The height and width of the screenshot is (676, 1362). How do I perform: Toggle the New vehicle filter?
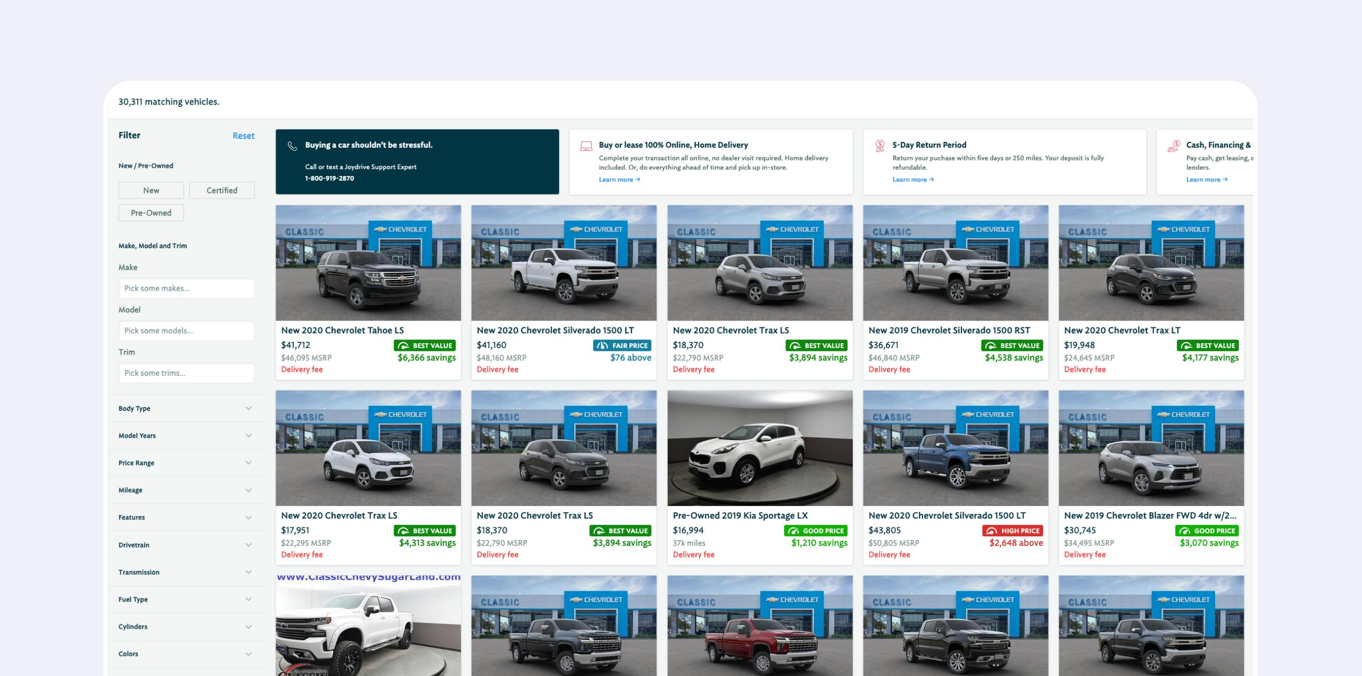151,190
